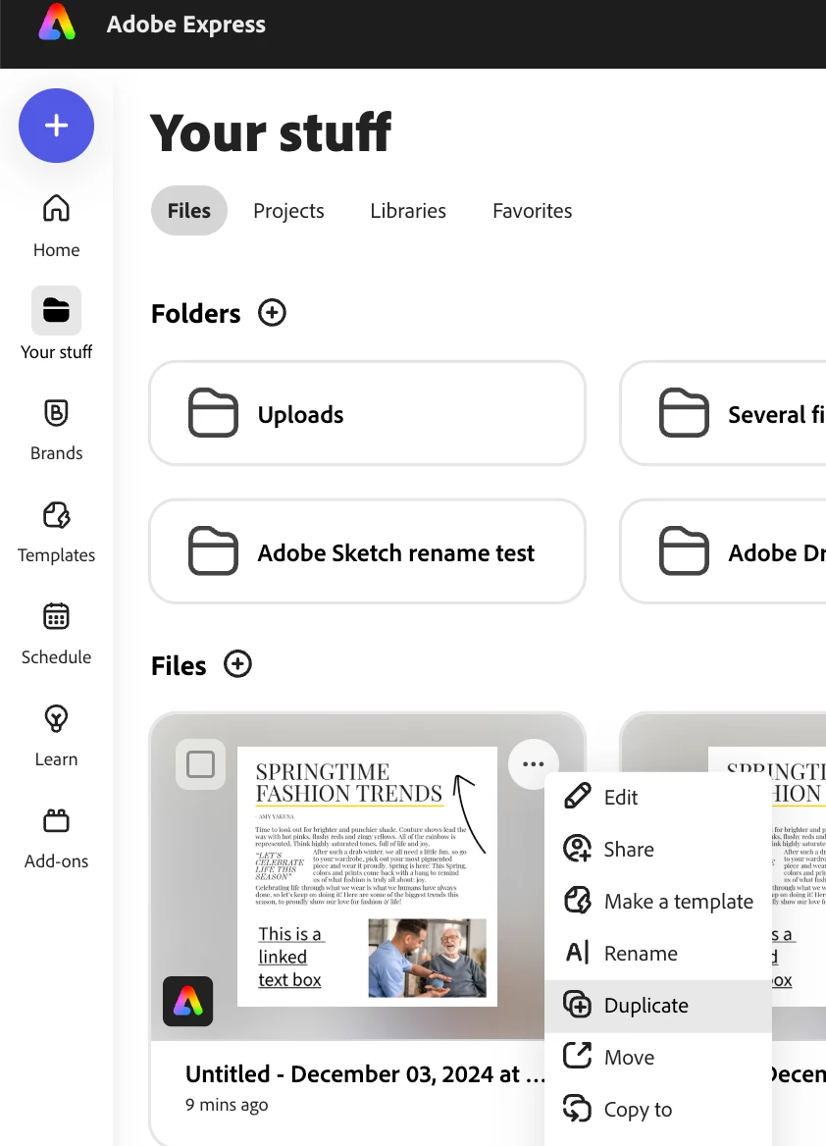Switch to the Favorites tab
The height and width of the screenshot is (1146, 826).
[x=532, y=211]
